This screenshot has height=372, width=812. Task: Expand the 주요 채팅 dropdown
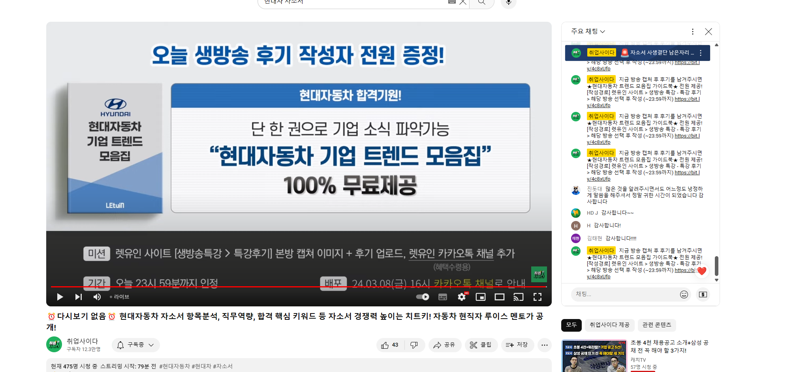pyautogui.click(x=588, y=31)
